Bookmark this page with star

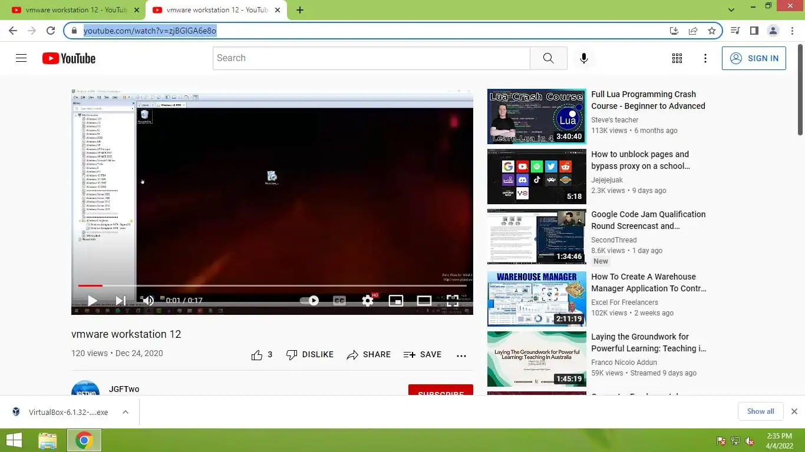tap(712, 31)
